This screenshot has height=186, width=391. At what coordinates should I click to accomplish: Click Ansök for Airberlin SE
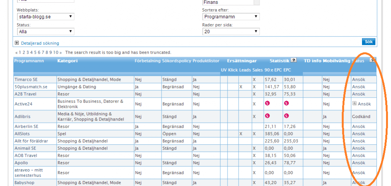click(359, 127)
